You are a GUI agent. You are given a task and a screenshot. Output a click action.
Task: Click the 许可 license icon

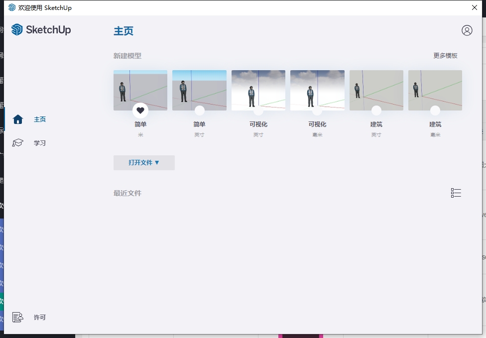pyautogui.click(x=18, y=317)
